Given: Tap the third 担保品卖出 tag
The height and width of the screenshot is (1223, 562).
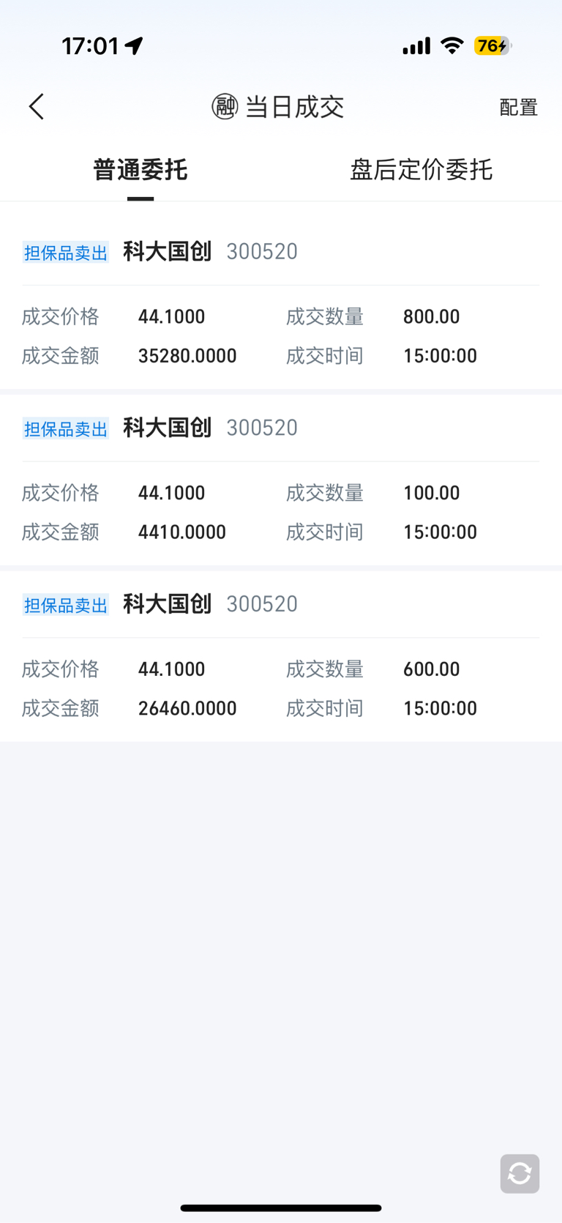Looking at the screenshot, I should (x=66, y=605).
